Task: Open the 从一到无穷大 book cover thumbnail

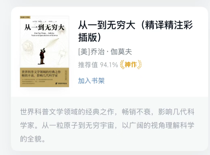Action: click(44, 51)
